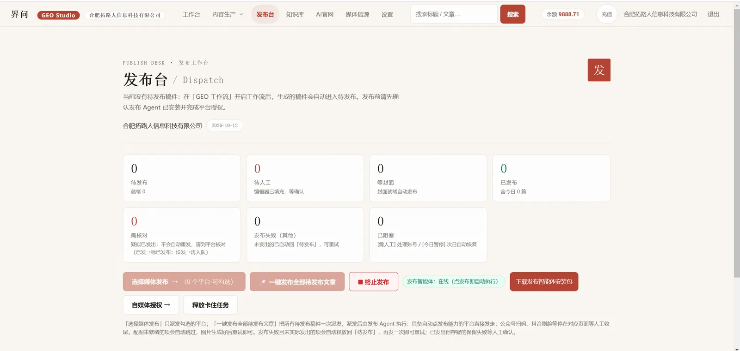This screenshot has height=351, width=740.
Task: Click 合肥拓路人信息科技有限公司 account name at top right
Action: (x=660, y=14)
